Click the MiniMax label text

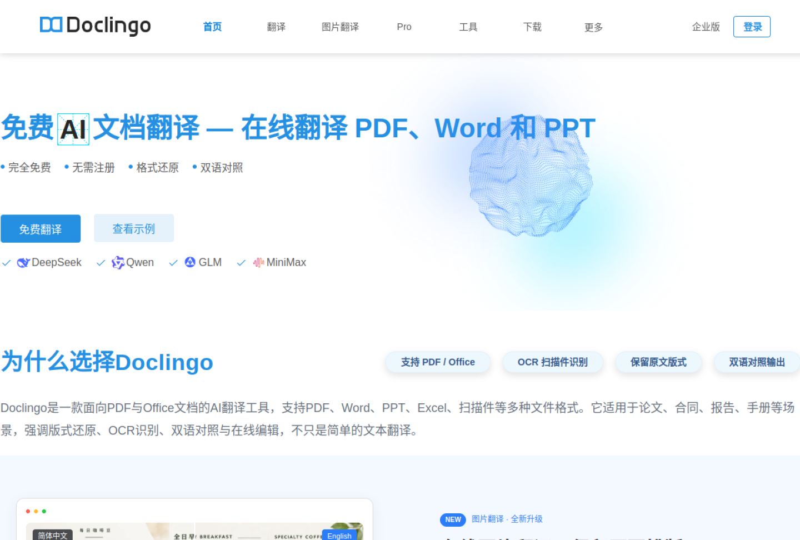[286, 262]
